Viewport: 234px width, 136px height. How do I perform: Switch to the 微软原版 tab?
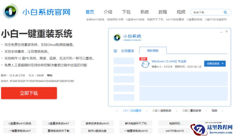153,50
